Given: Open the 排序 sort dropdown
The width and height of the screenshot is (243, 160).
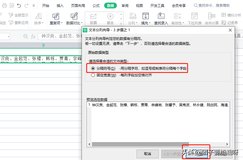Looking at the screenshot, I should [38, 19].
